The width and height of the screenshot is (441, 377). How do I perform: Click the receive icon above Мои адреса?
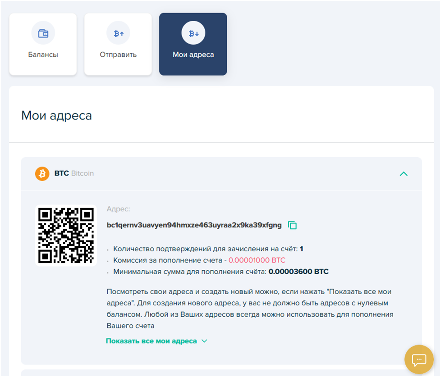pos(193,33)
